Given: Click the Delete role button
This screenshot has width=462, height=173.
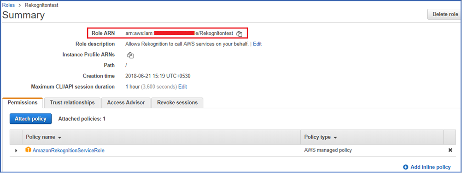Looking at the screenshot, I should [445, 14].
